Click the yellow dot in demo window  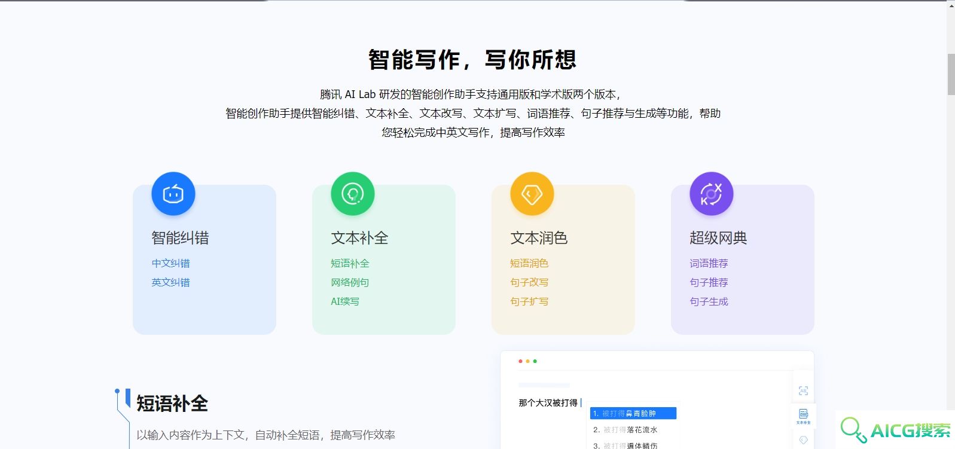(x=527, y=361)
